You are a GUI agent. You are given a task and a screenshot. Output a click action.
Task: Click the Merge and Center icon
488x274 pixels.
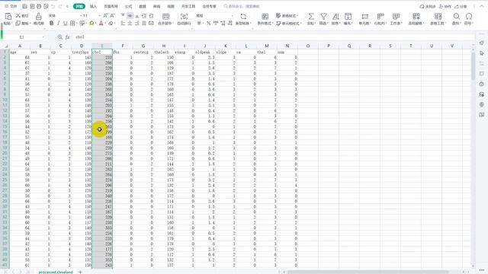click(x=166, y=17)
